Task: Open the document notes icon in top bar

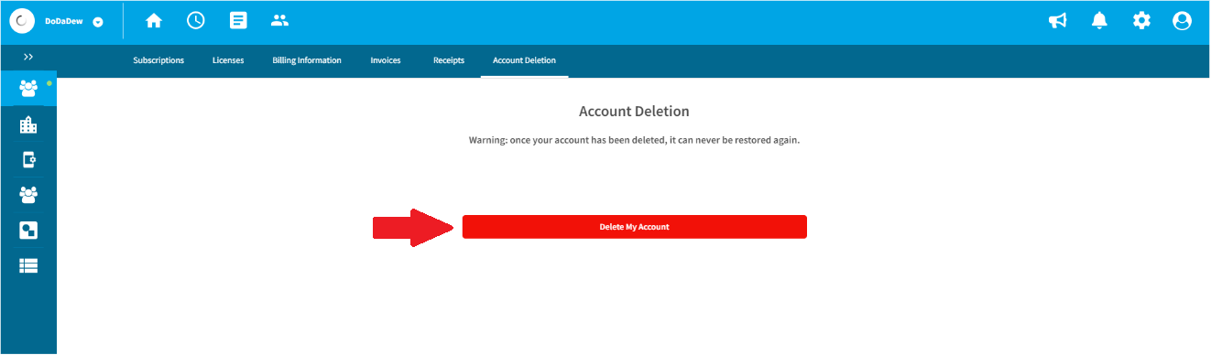Action: [x=238, y=20]
